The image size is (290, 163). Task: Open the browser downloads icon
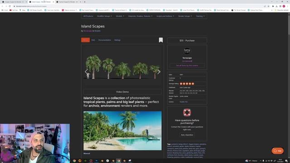point(276,6)
